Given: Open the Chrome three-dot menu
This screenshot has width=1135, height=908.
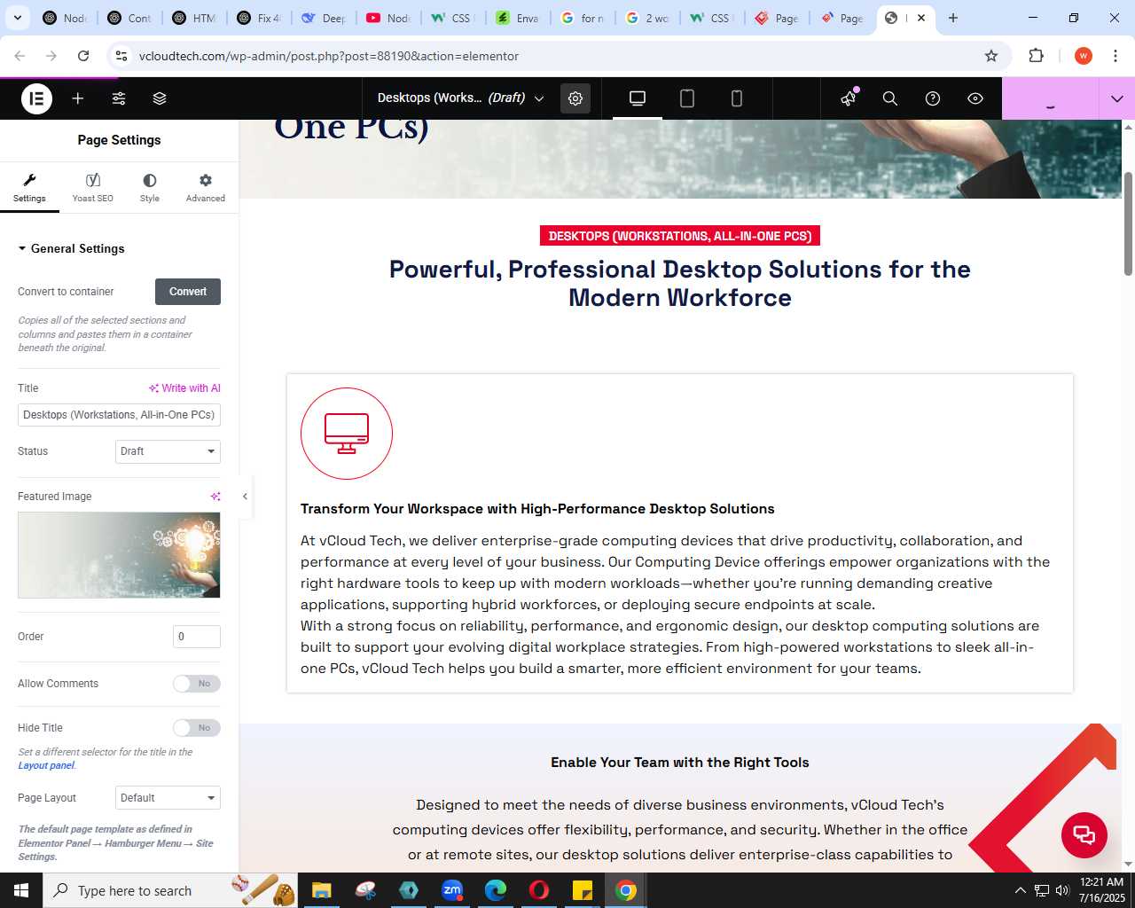Looking at the screenshot, I should click(1115, 56).
